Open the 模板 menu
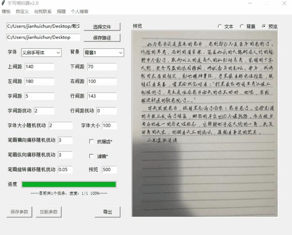292x235 pixels. pyautogui.click(x=6, y=12)
